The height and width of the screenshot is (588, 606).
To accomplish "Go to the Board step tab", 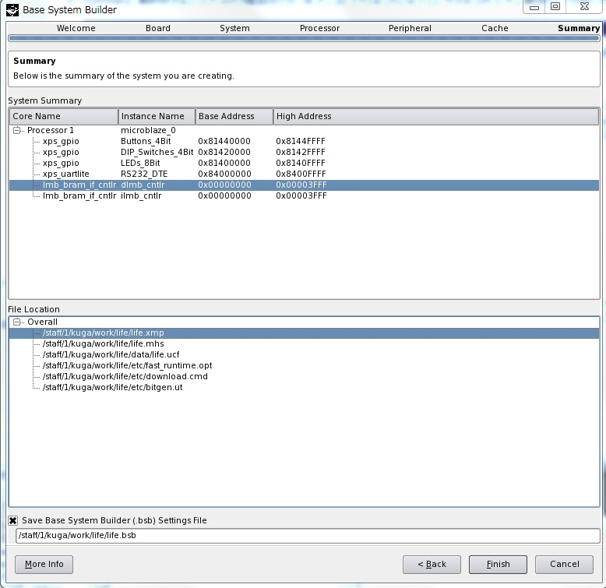I will 158,28.
